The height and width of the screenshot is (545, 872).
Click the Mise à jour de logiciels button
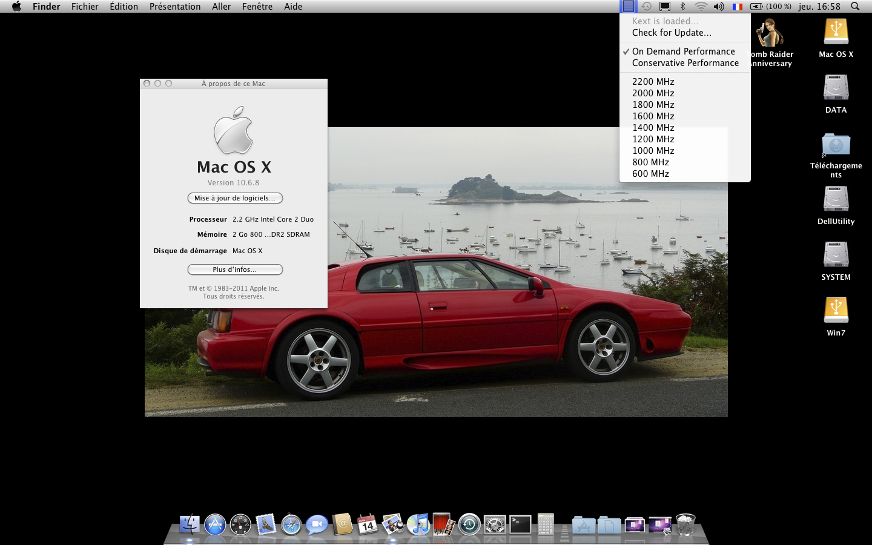click(x=235, y=198)
